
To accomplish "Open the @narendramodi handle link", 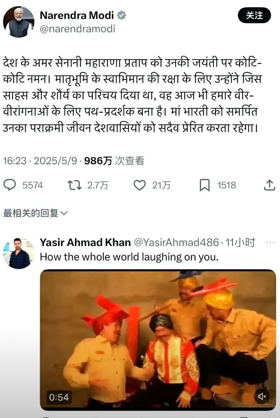I will click(78, 29).
